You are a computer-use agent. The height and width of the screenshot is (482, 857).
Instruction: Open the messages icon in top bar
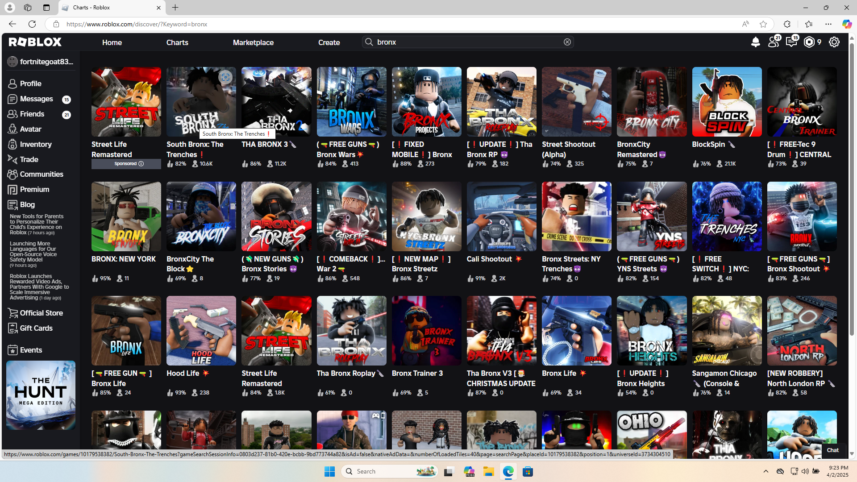pyautogui.click(x=791, y=42)
